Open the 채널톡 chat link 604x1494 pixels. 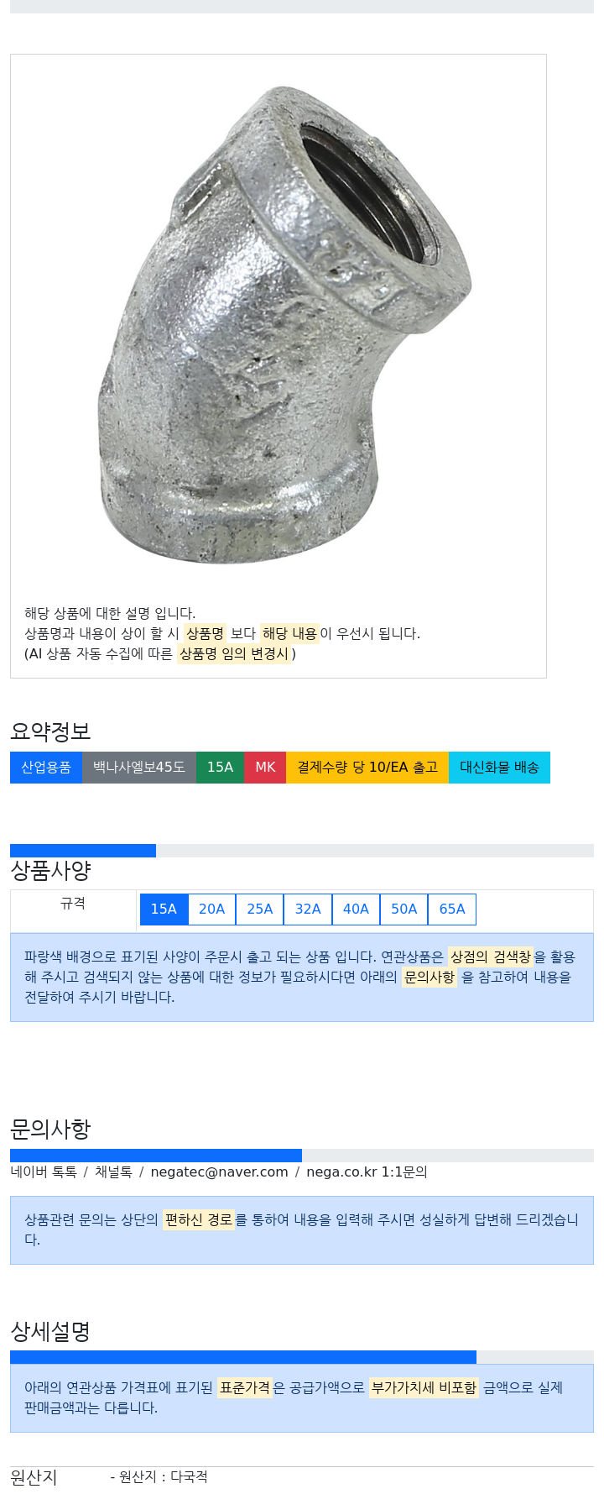(x=113, y=1172)
